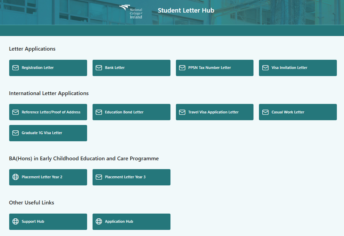Screen dimensions: 344x236
Task: Click the envelope icon beside Registration Letter
Action: (15, 68)
